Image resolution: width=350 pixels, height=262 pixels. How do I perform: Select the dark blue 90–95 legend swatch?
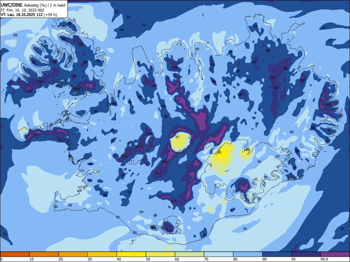click(x=277, y=254)
